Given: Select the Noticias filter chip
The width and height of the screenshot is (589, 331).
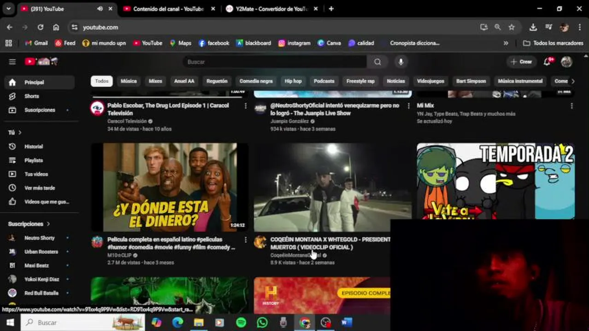Looking at the screenshot, I should coord(395,81).
